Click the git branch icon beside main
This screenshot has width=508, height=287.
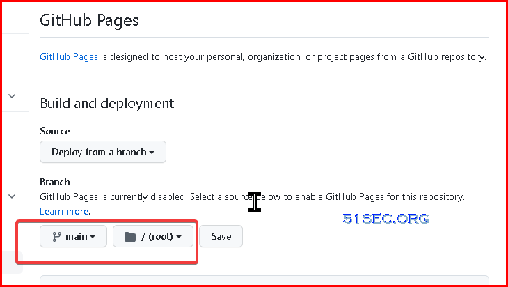(56, 237)
